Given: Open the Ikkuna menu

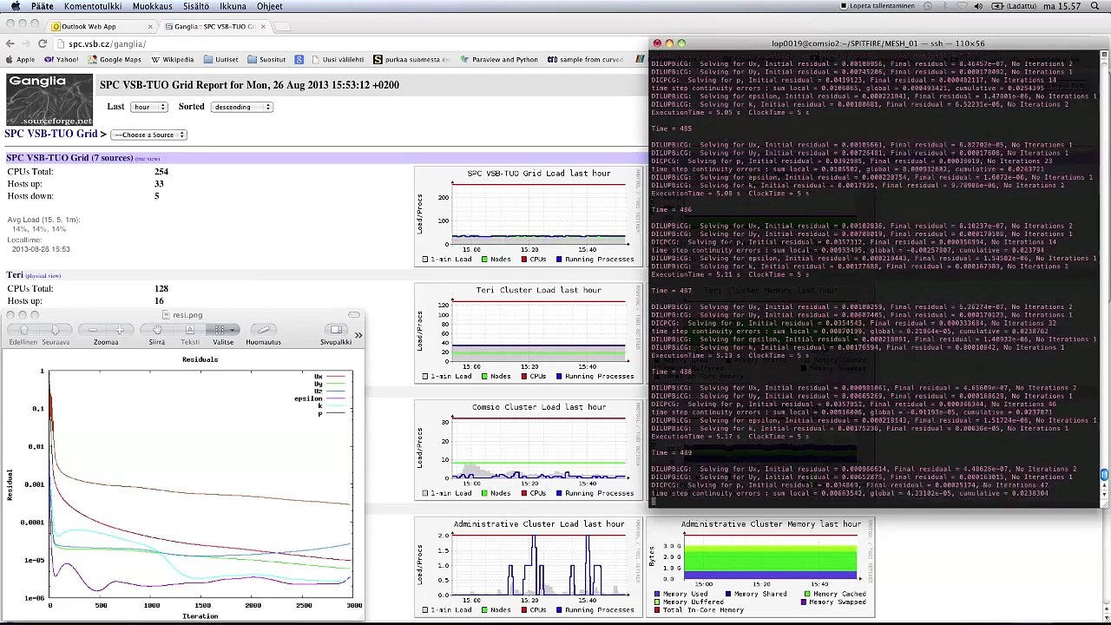Looking at the screenshot, I should coord(233,6).
